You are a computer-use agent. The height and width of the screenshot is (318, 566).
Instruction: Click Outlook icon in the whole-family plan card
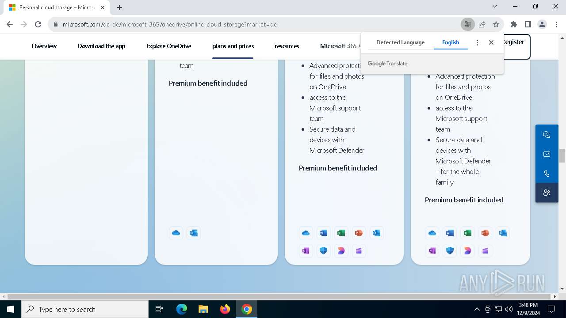tap(503, 233)
